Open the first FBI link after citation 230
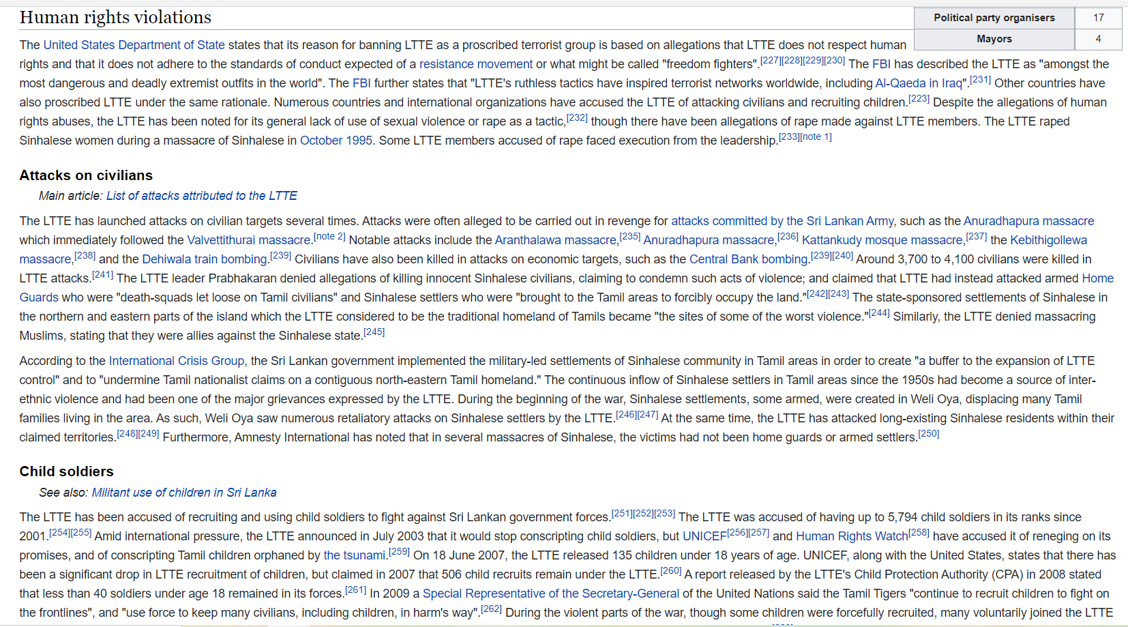Viewport: 1128px width, 627px height. 881,64
